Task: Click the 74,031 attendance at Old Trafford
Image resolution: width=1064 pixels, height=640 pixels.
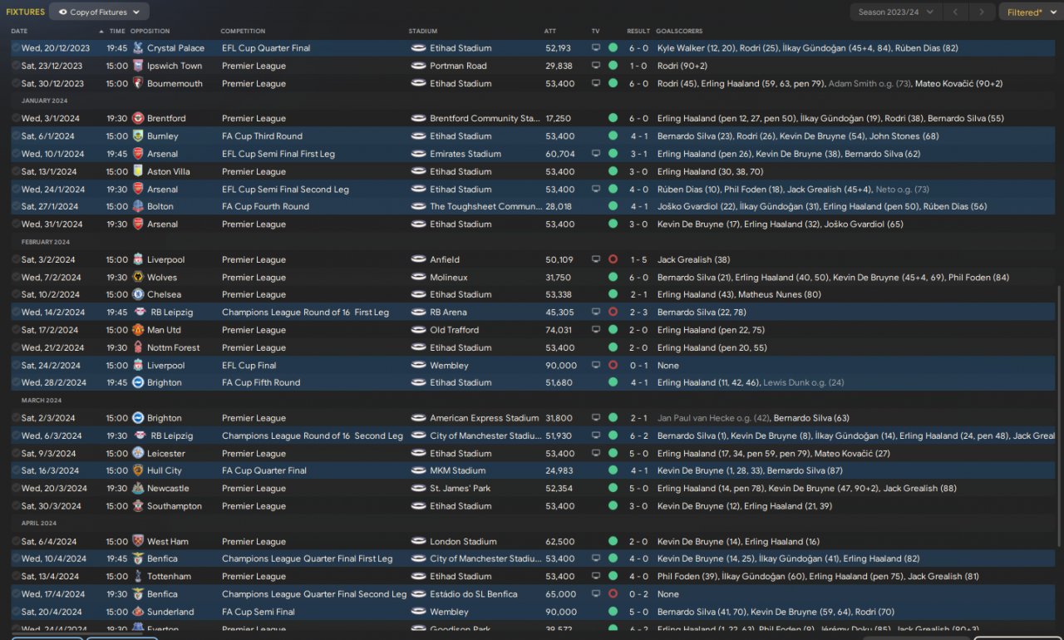Action: [x=560, y=330]
